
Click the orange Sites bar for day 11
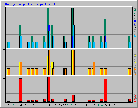tap(49, 62)
